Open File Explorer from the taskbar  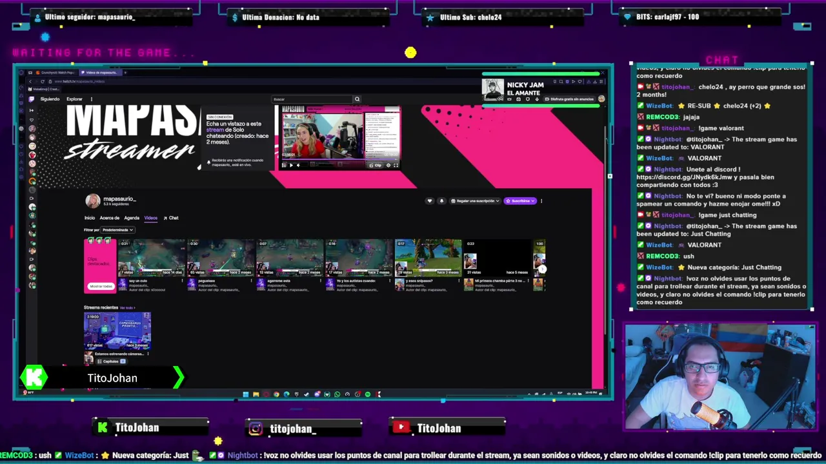[256, 394]
